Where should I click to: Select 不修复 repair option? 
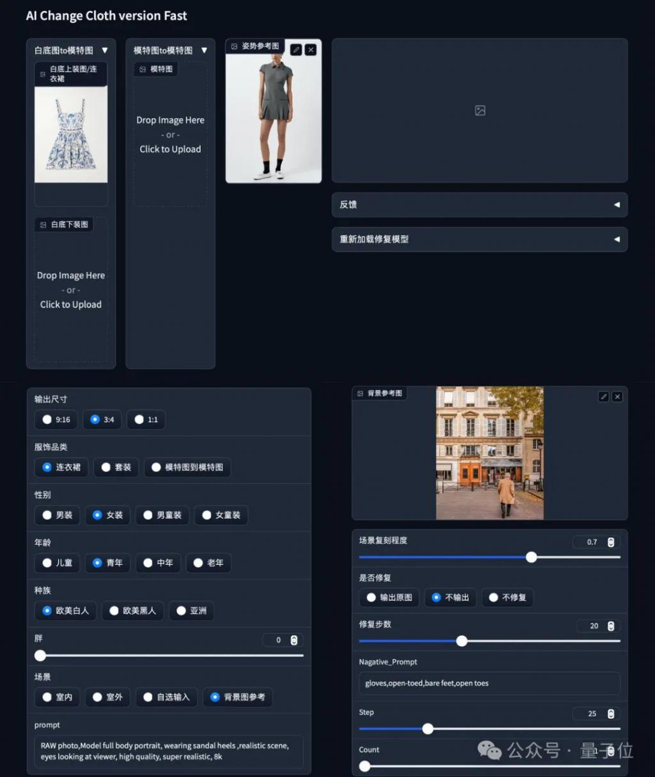[508, 597]
